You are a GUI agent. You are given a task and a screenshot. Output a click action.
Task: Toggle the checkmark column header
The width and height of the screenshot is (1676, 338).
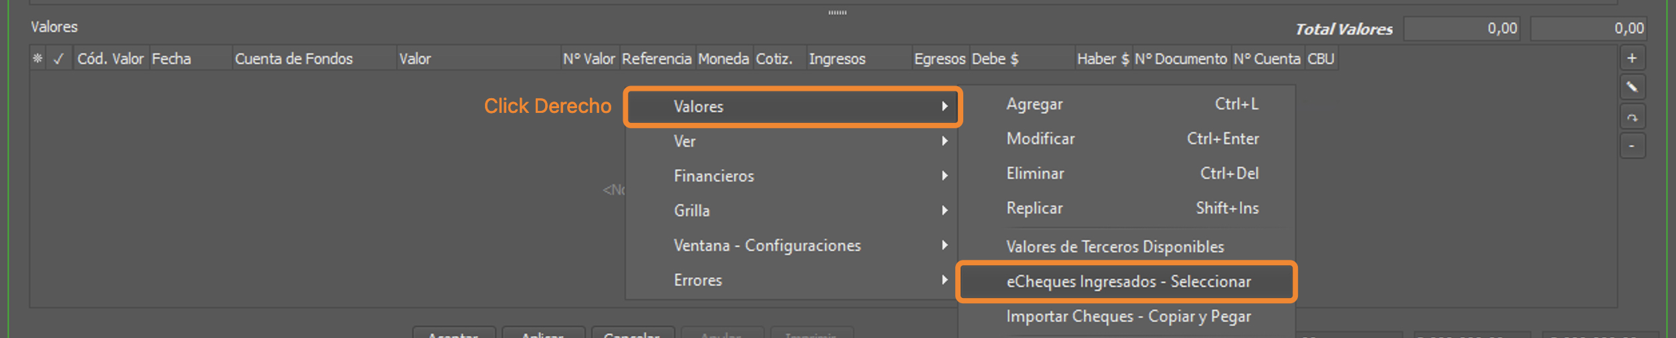coord(59,59)
